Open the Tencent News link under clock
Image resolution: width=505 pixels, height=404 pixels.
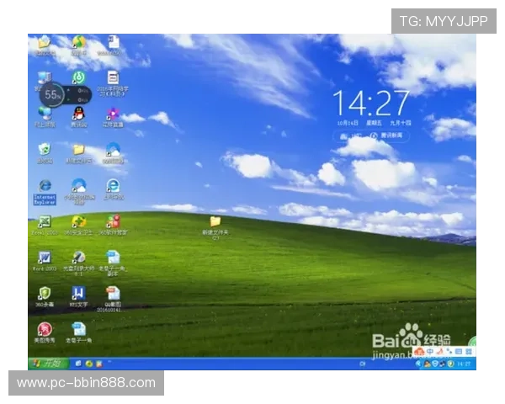390,135
